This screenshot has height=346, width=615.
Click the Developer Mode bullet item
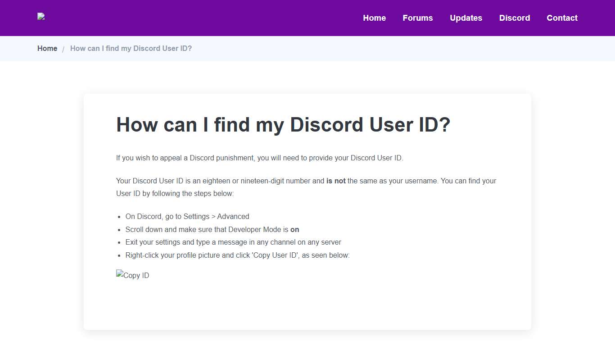211,229
